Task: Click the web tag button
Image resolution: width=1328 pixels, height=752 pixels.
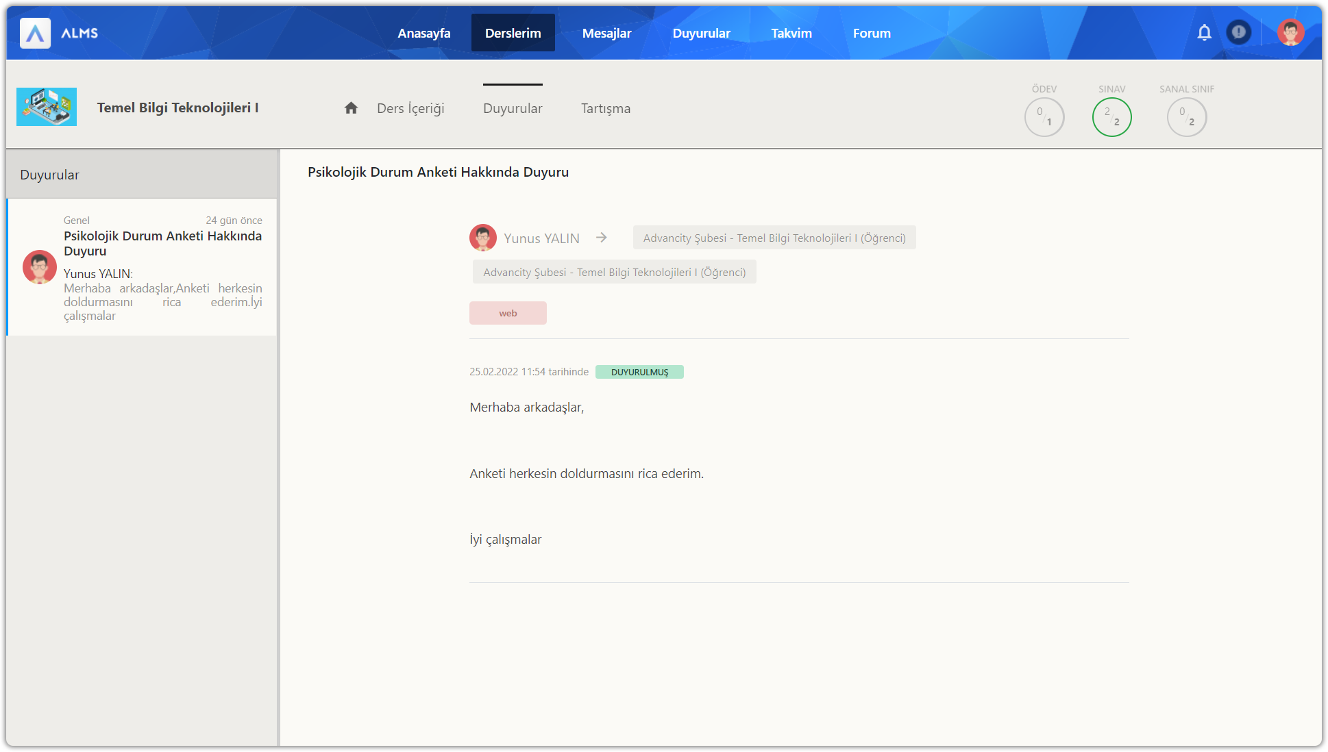Action: click(508, 313)
